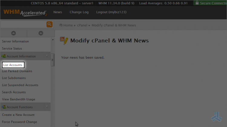Click the sidebar scrollbar thumb
Screen dimensions: 227x127
53,60
